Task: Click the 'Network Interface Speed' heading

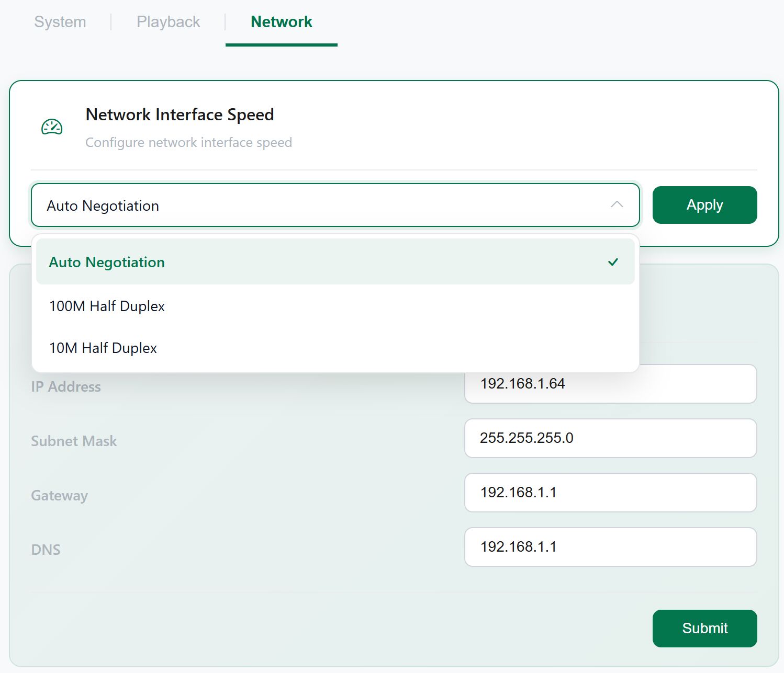Action: point(180,115)
